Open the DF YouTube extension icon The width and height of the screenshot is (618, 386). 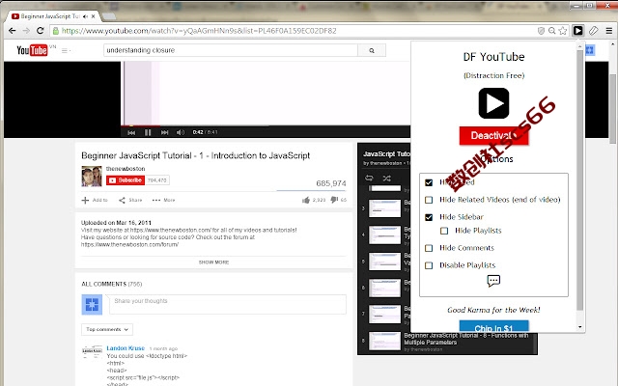[577, 30]
